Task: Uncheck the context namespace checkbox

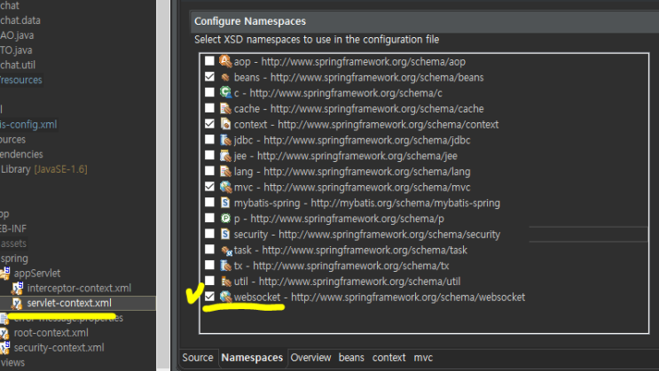Action: point(209,124)
